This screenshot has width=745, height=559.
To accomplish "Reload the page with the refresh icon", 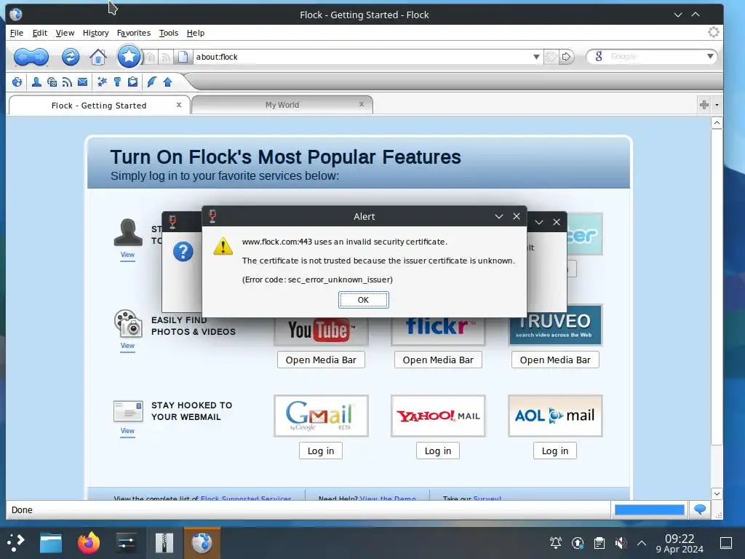I will [71, 57].
